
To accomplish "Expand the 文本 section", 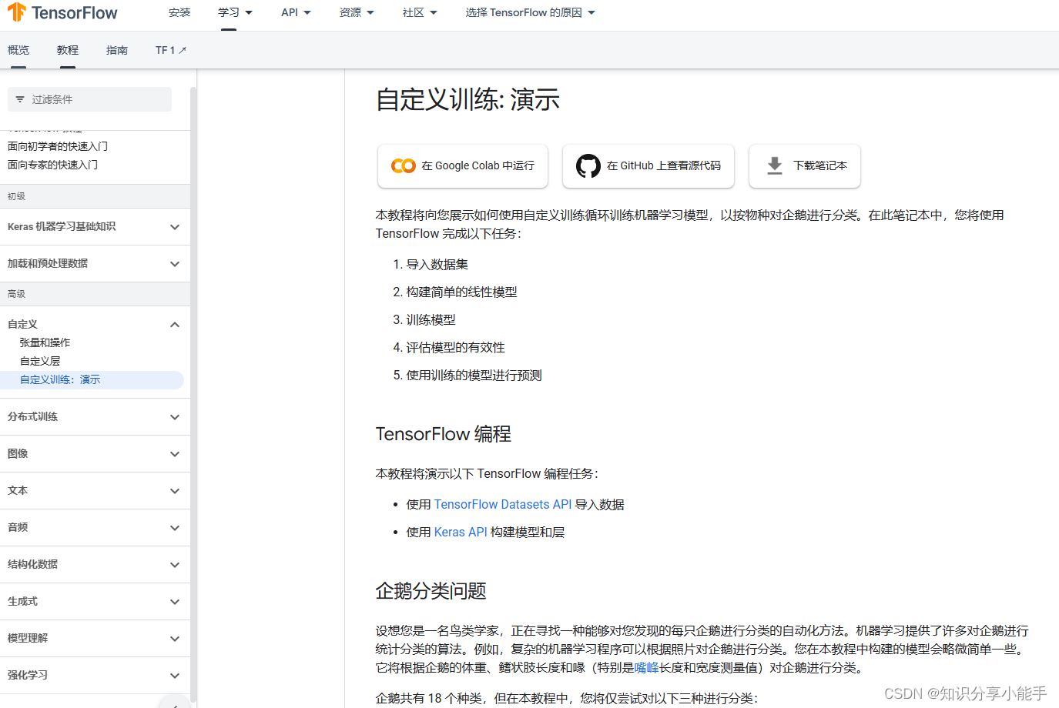I will (95, 491).
